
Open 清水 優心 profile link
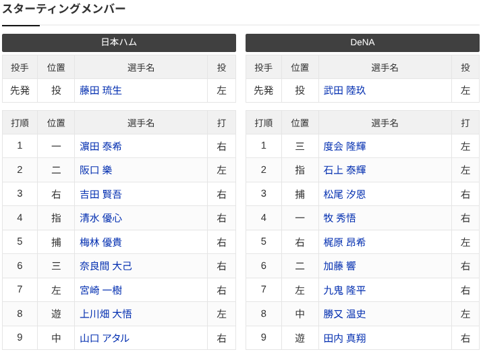101,218
